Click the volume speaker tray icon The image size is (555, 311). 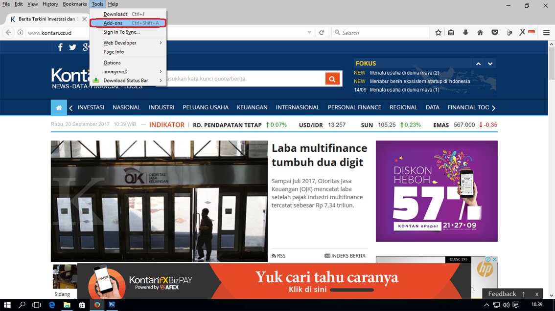[x=506, y=305]
